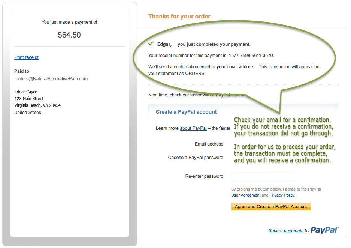The image size is (351, 248).
Task: Click the PayPal logo
Action: point(324,230)
